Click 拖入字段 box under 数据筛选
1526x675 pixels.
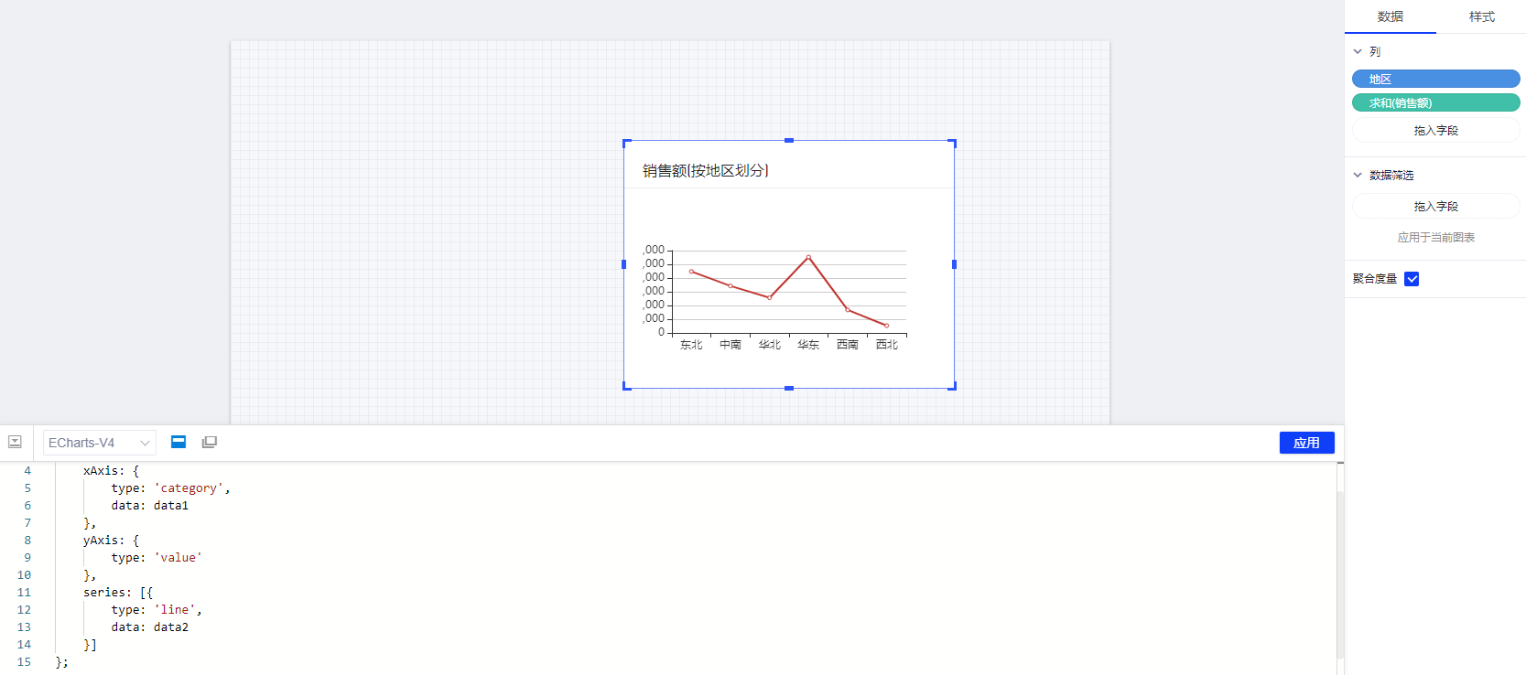[1435, 207]
